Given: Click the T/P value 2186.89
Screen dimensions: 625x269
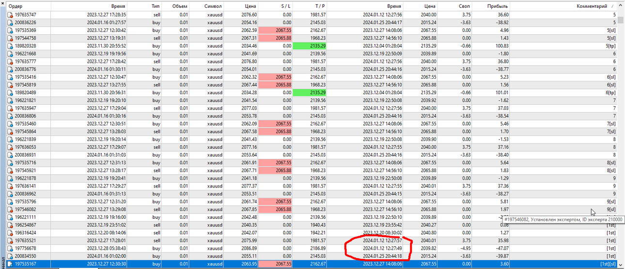Looking at the screenshot, I should (318, 248).
